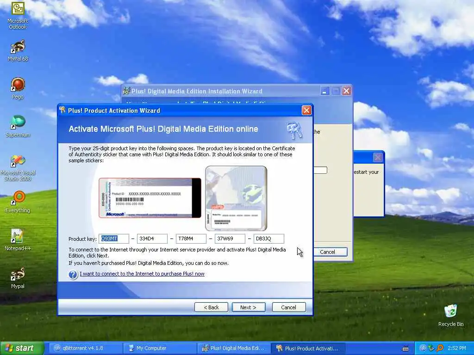Click the Product key label text
This screenshot has width=474, height=355.
pyautogui.click(x=82, y=239)
